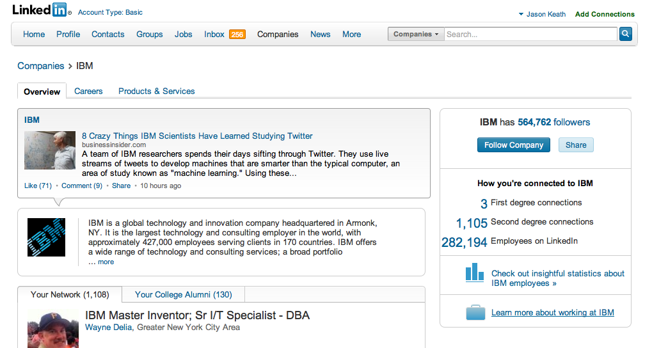The width and height of the screenshot is (652, 348).
Task: Click inside the Search text field
Action: click(530, 34)
